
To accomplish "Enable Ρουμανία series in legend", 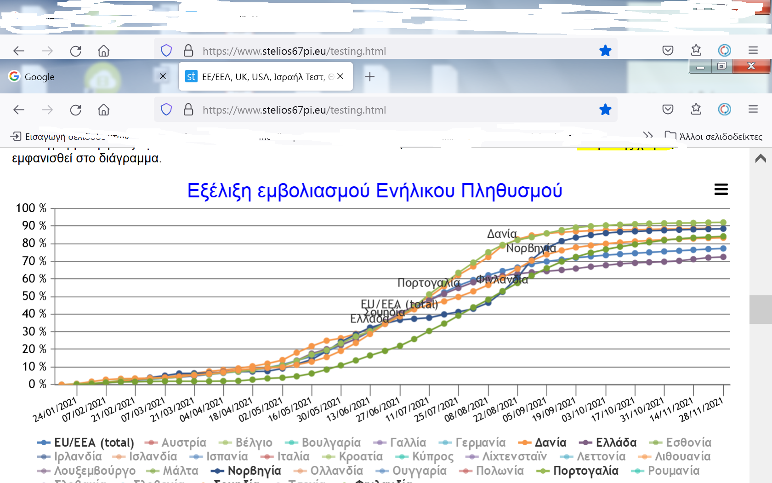I will (665, 471).
